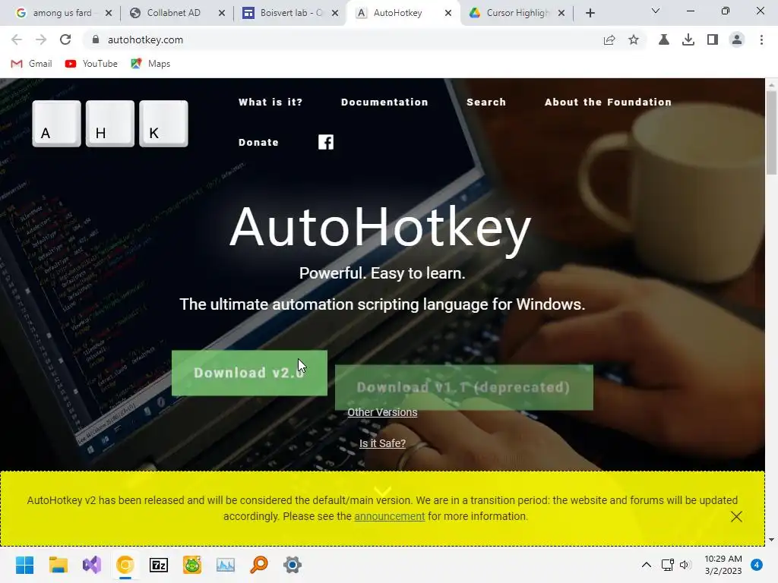Open File Explorer from the taskbar
The image size is (778, 583).
point(58,565)
